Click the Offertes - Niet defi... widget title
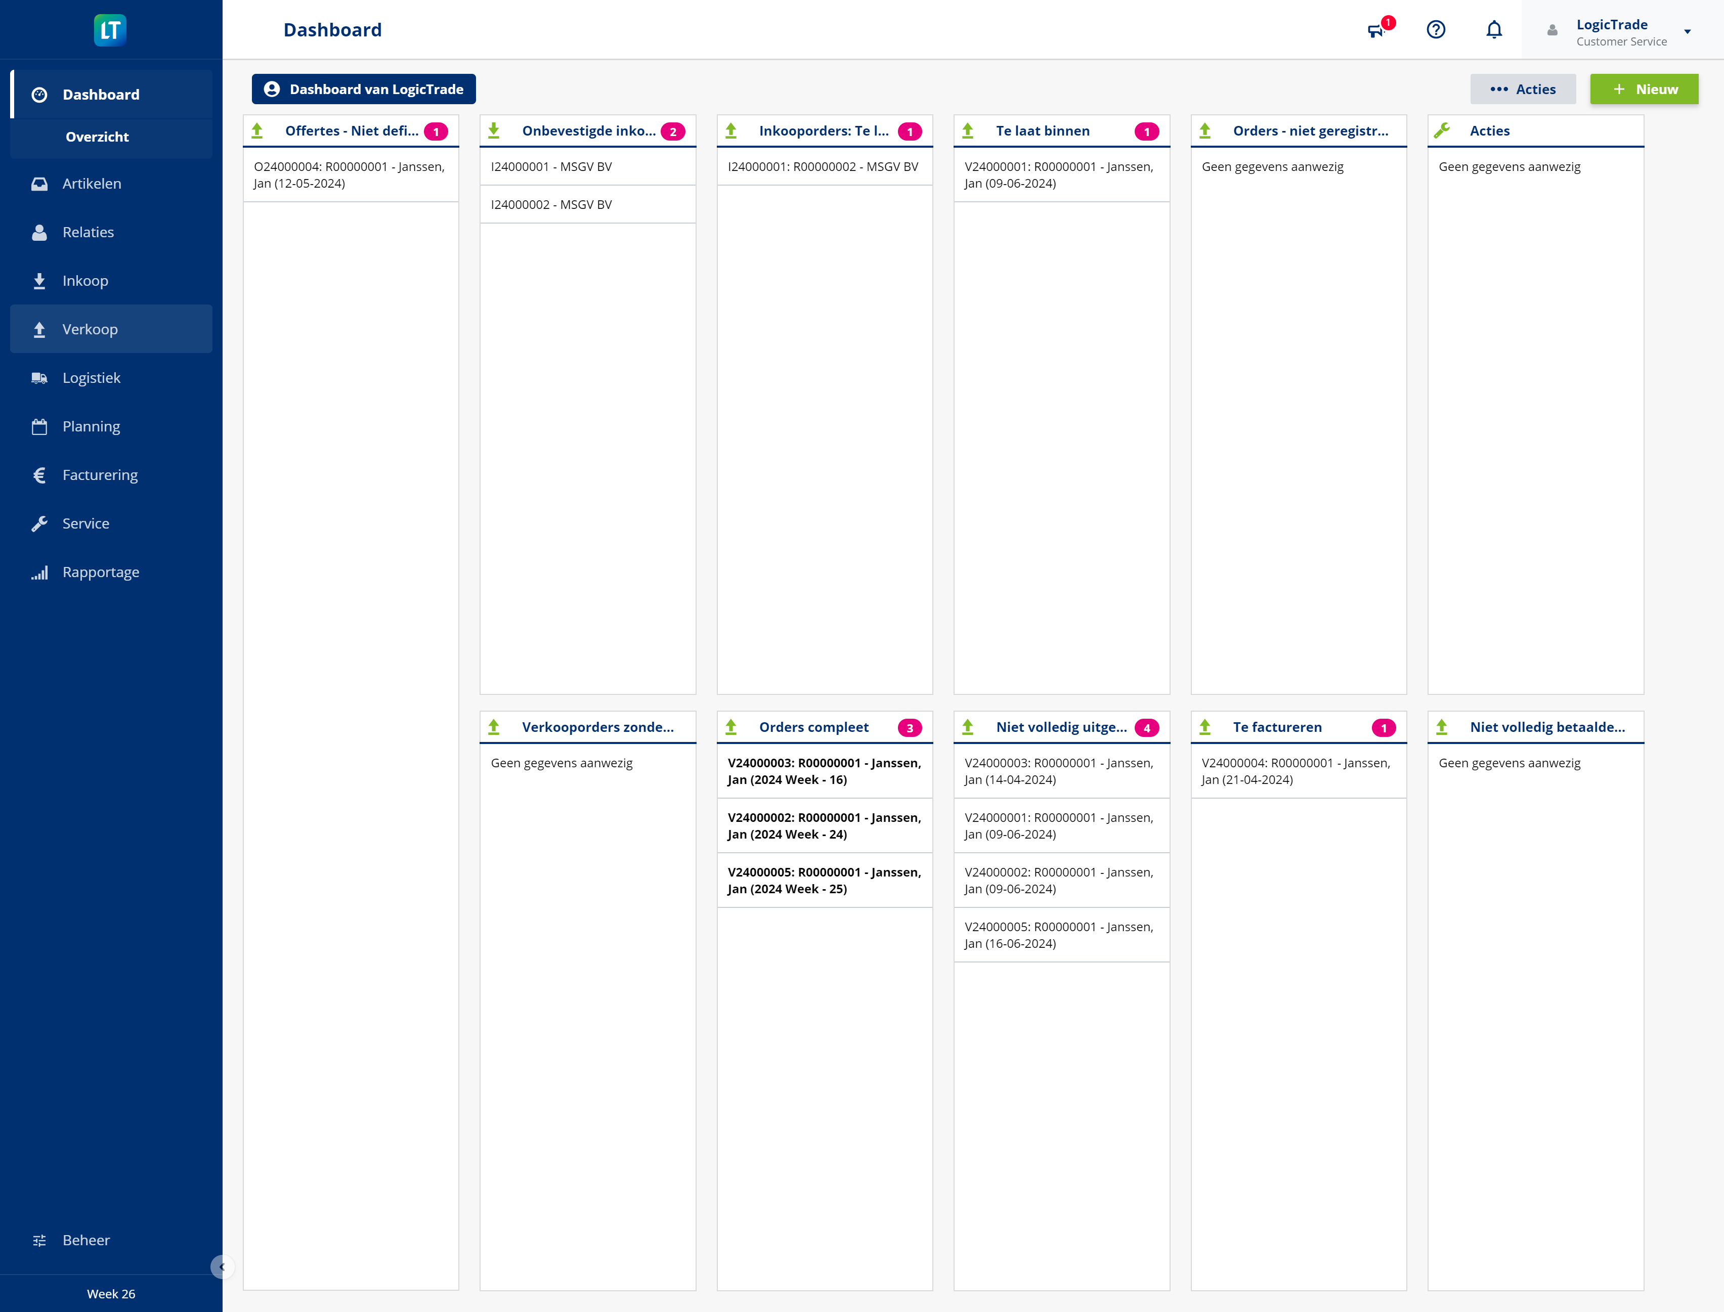1724x1312 pixels. click(352, 130)
